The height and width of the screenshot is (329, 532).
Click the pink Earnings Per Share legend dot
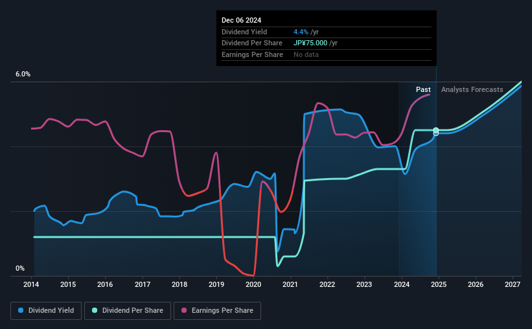(x=184, y=310)
